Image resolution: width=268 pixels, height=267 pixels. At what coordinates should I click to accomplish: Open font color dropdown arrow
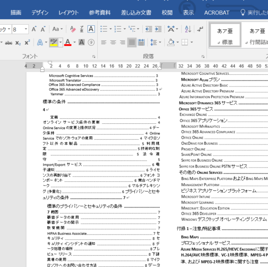pyautogui.click(x=74, y=42)
